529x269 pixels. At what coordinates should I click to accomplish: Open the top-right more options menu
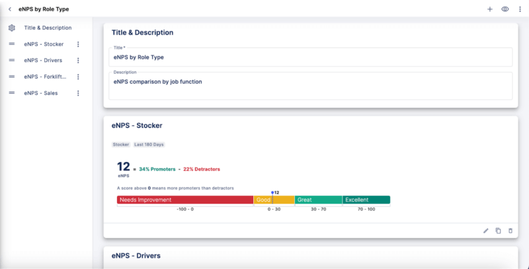(x=520, y=9)
